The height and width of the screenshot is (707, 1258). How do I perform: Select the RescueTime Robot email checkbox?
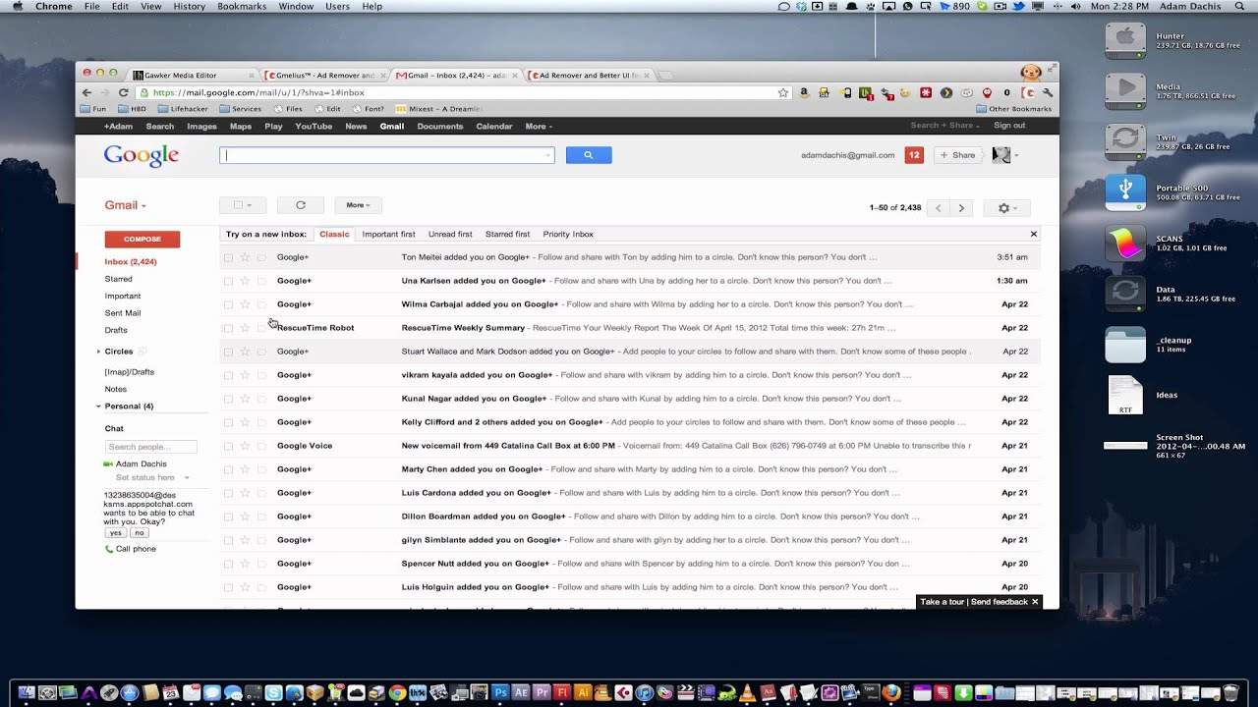click(228, 328)
